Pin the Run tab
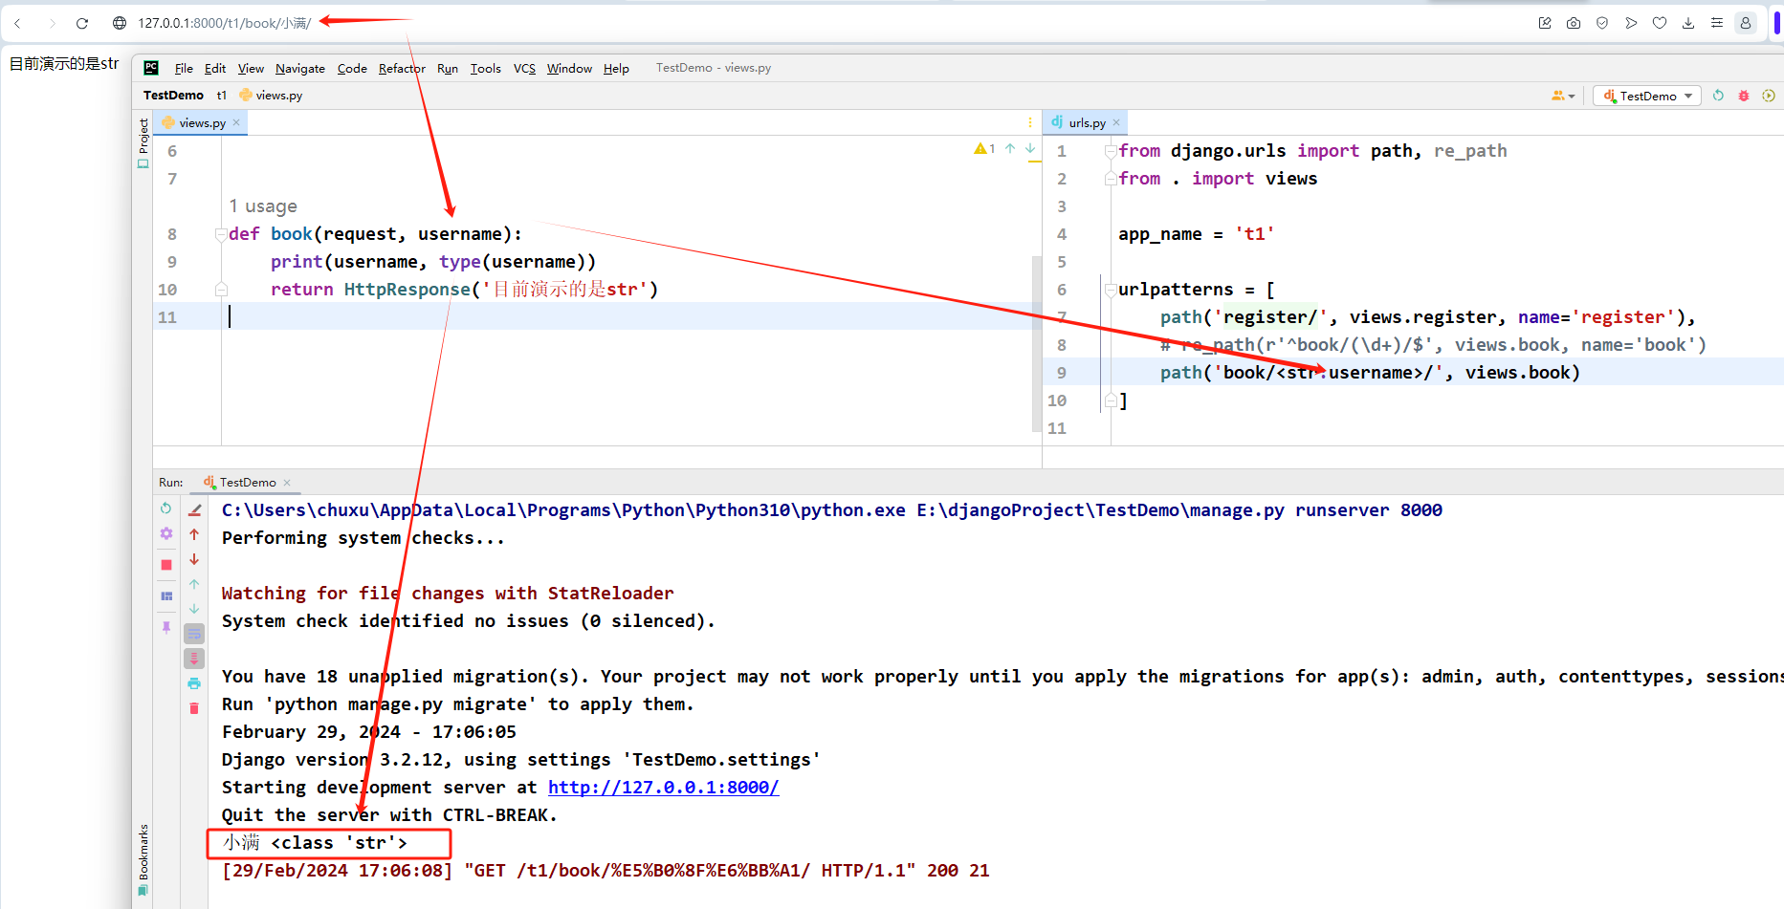1784x909 pixels. tap(166, 627)
